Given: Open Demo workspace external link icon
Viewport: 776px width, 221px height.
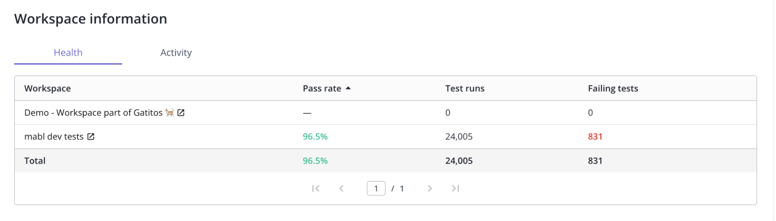Looking at the screenshot, I should (181, 113).
